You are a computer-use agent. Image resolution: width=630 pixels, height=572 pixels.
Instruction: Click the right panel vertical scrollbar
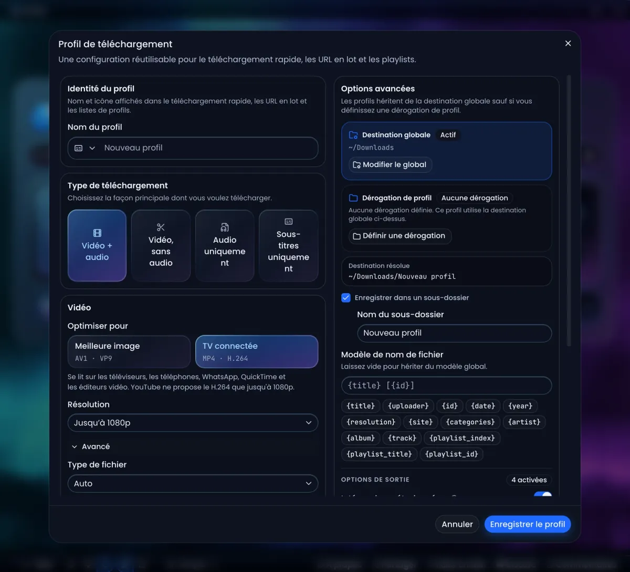pyautogui.click(x=569, y=210)
